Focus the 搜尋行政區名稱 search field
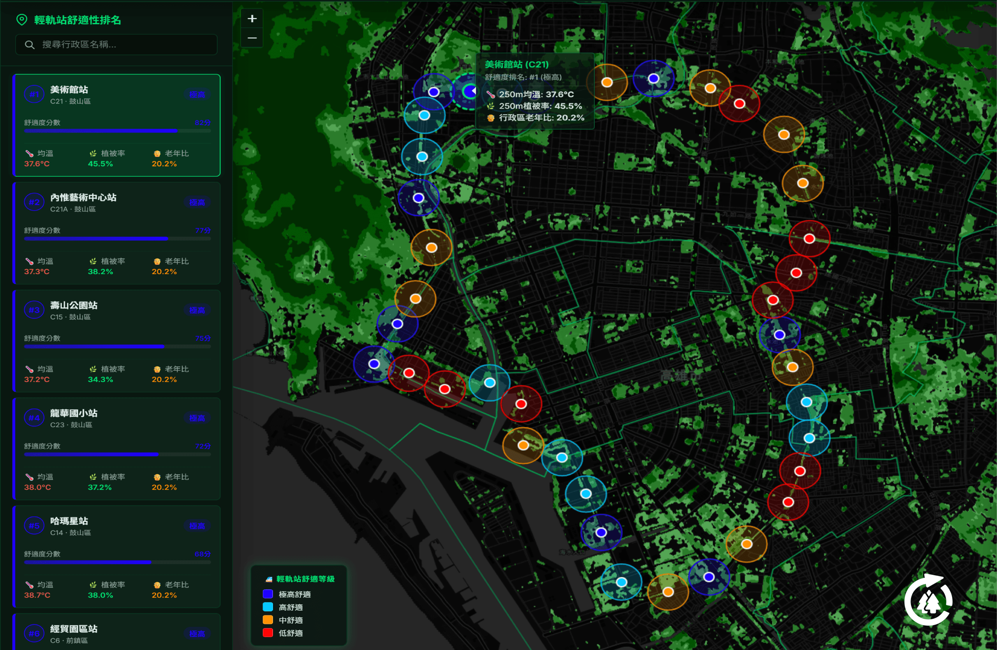 click(116, 44)
